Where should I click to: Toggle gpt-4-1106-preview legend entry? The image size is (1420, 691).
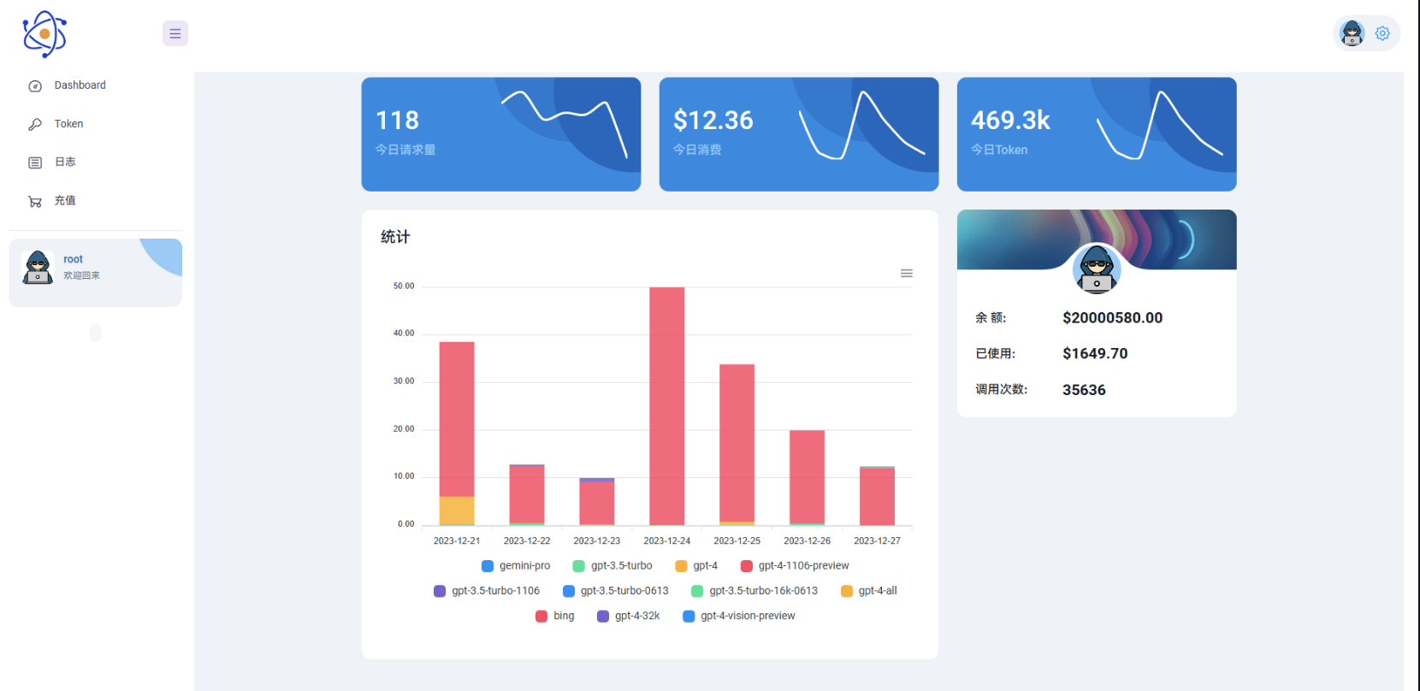795,566
